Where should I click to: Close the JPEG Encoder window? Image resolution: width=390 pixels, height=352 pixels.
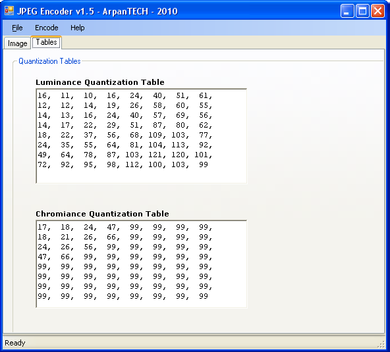click(378, 11)
